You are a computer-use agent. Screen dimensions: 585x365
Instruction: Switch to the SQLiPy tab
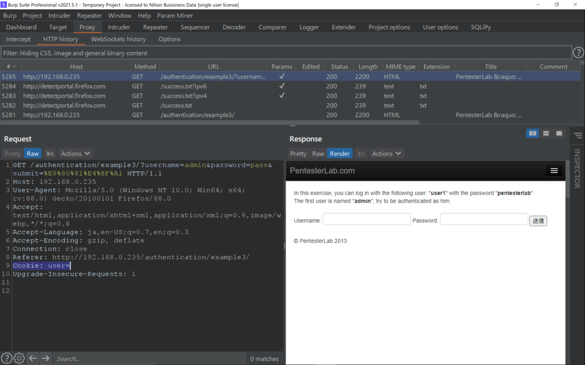click(x=481, y=27)
